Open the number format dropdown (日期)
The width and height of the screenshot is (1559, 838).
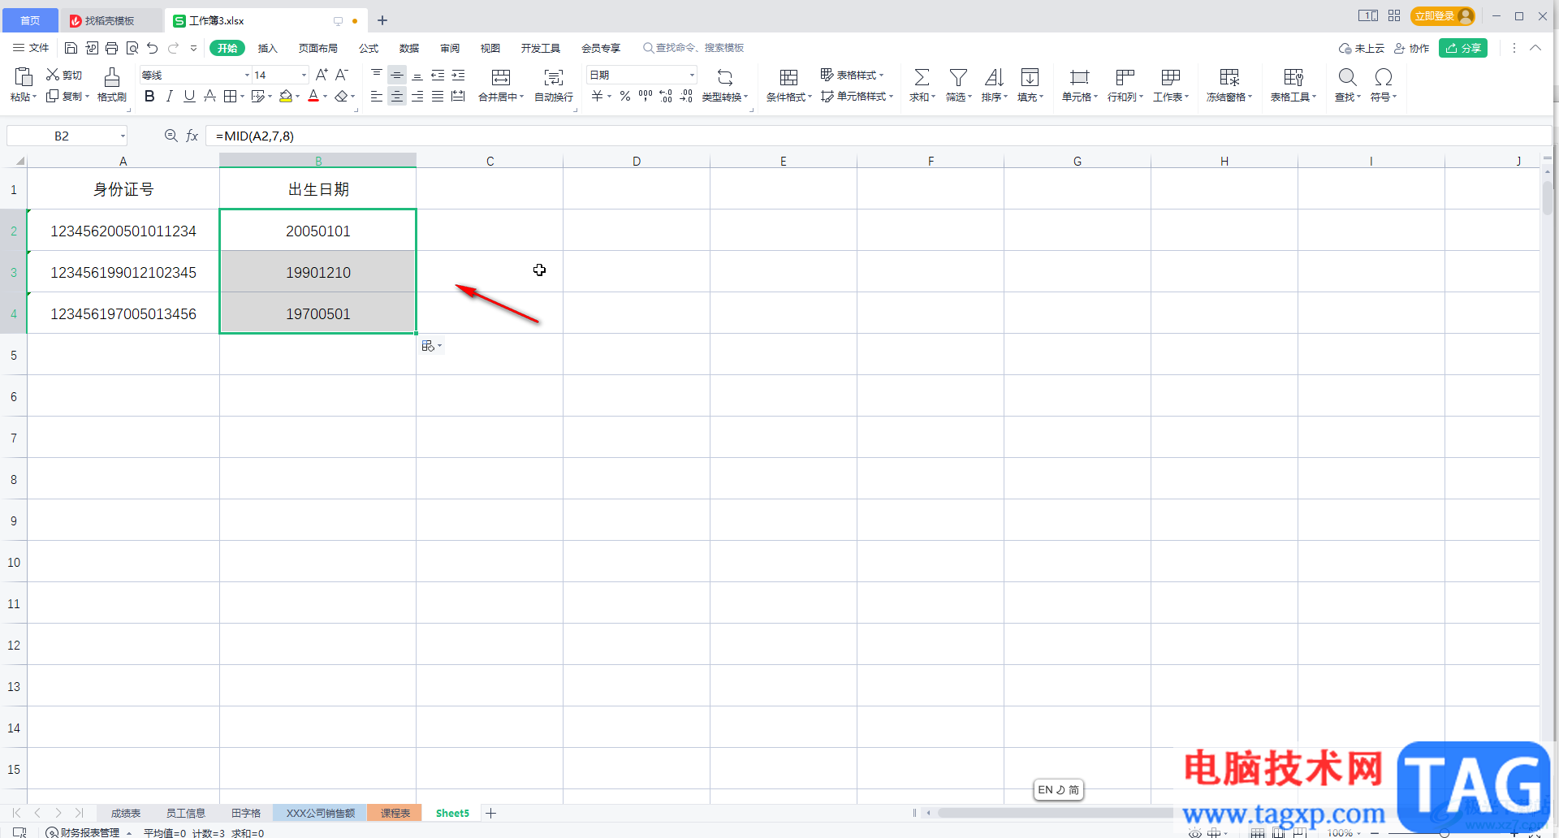[692, 75]
